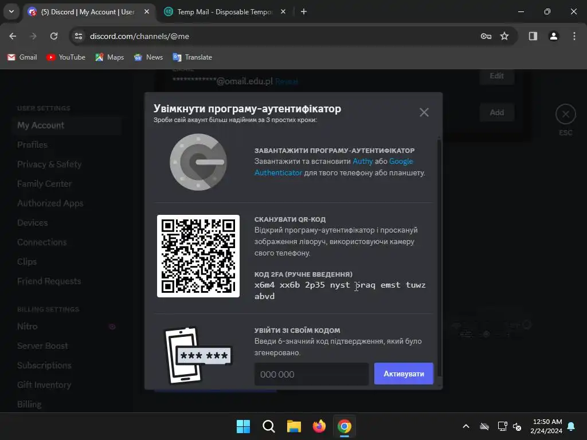
Task: Open the News bookmark
Action: (x=148, y=57)
